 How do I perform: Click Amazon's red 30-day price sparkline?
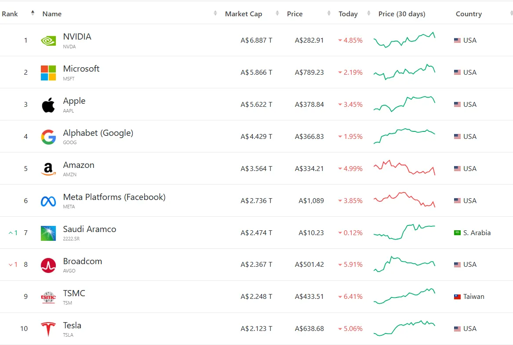click(x=404, y=168)
